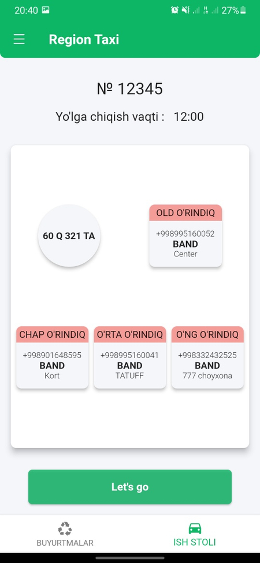
Task: Open the hamburger menu
Action: (x=20, y=39)
